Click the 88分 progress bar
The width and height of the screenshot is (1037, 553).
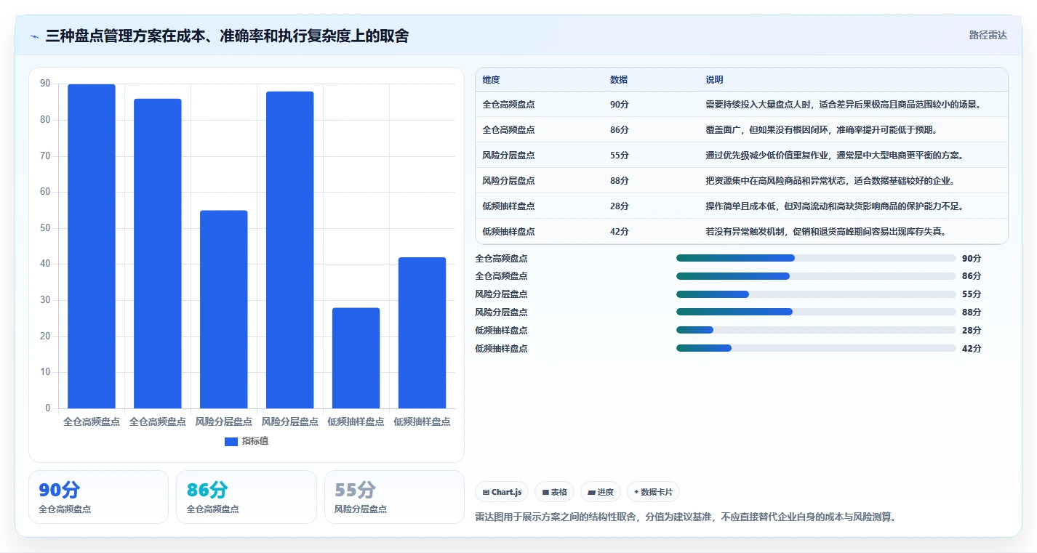pos(816,312)
